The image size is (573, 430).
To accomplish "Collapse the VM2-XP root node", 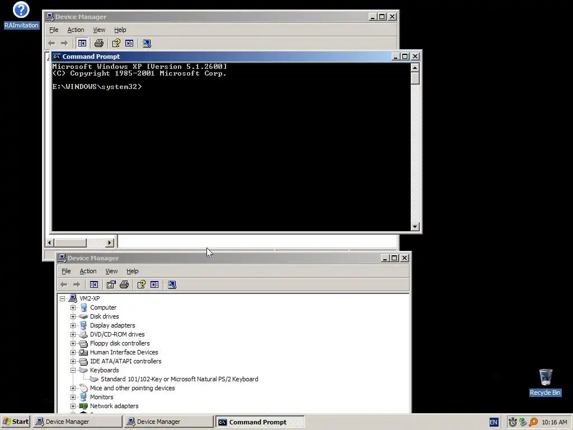I will point(63,298).
